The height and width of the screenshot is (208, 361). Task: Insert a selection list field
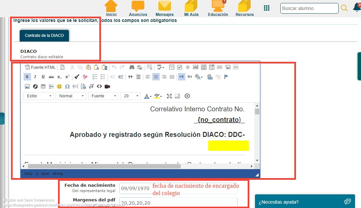point(212,67)
